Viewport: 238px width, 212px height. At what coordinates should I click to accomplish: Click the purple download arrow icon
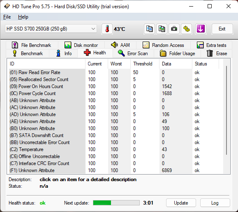pyautogui.click(x=201, y=29)
